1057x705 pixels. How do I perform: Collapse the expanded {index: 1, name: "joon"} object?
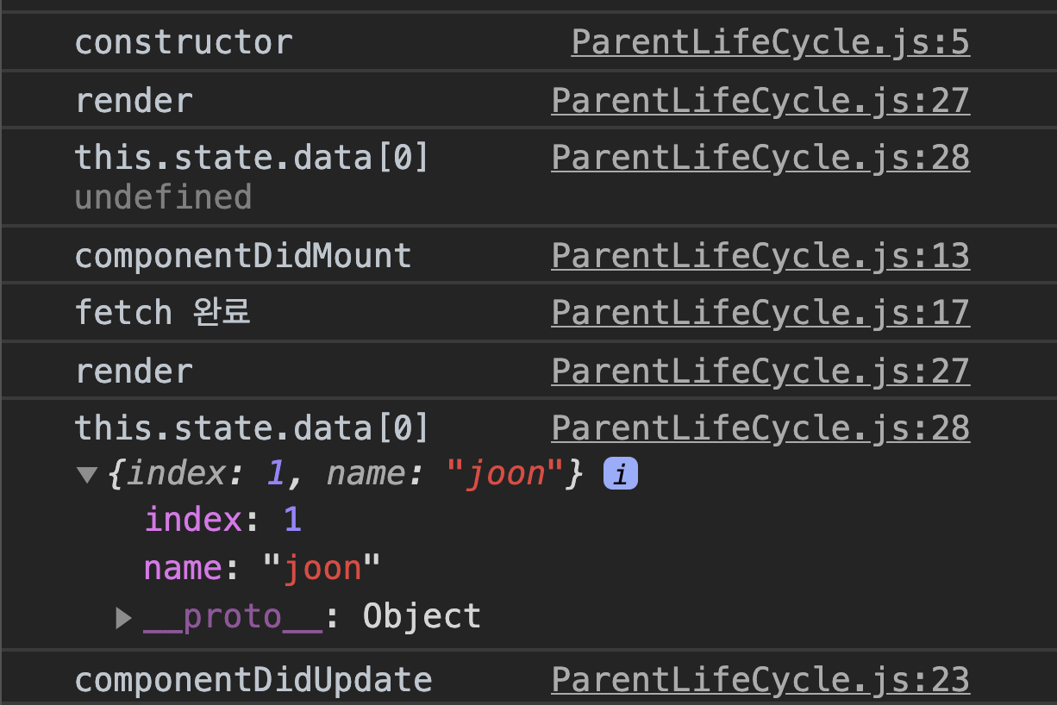(86, 475)
